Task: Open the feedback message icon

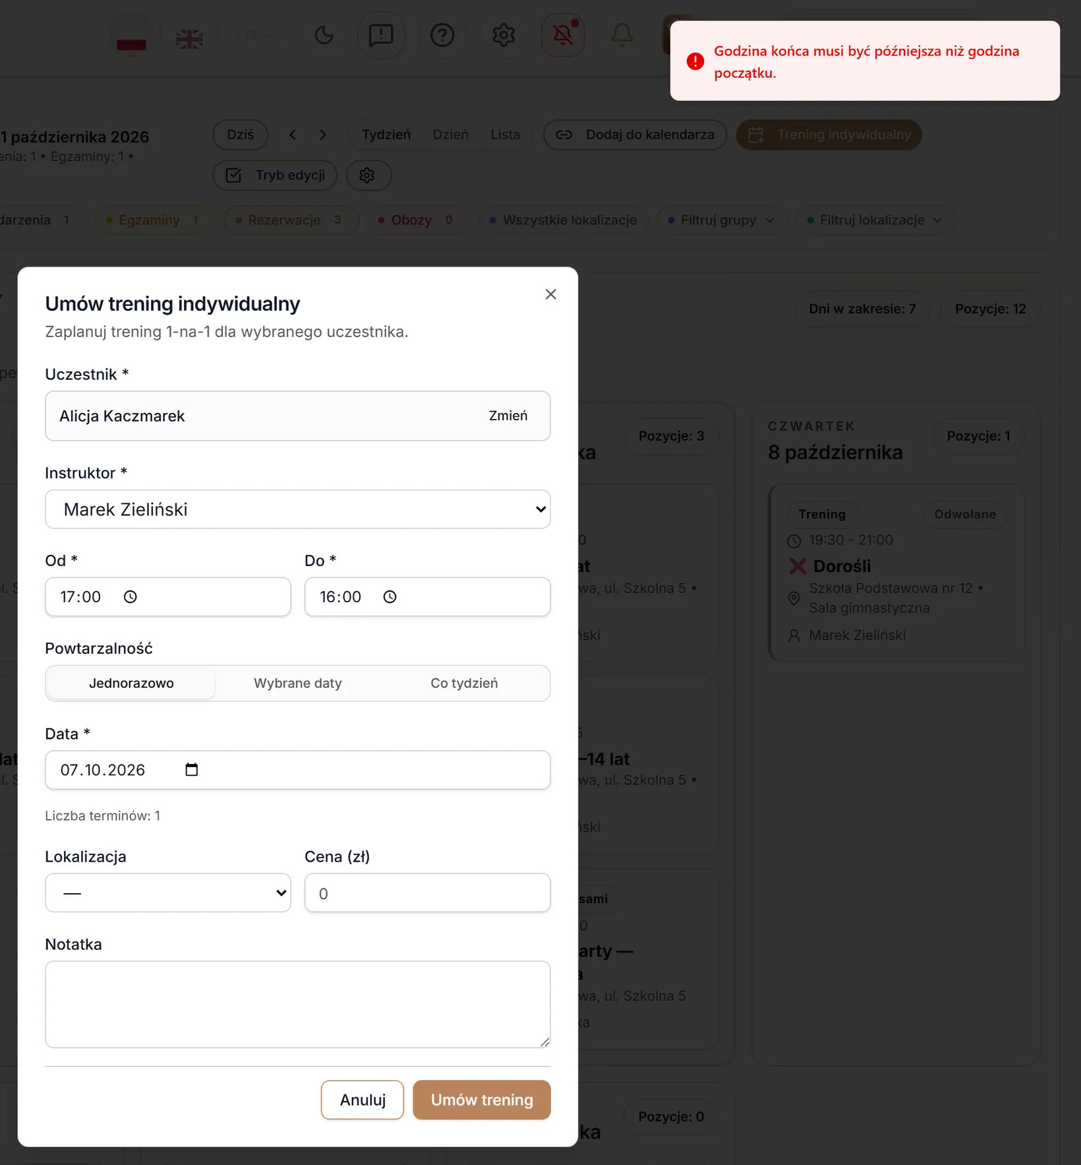Action: click(381, 35)
